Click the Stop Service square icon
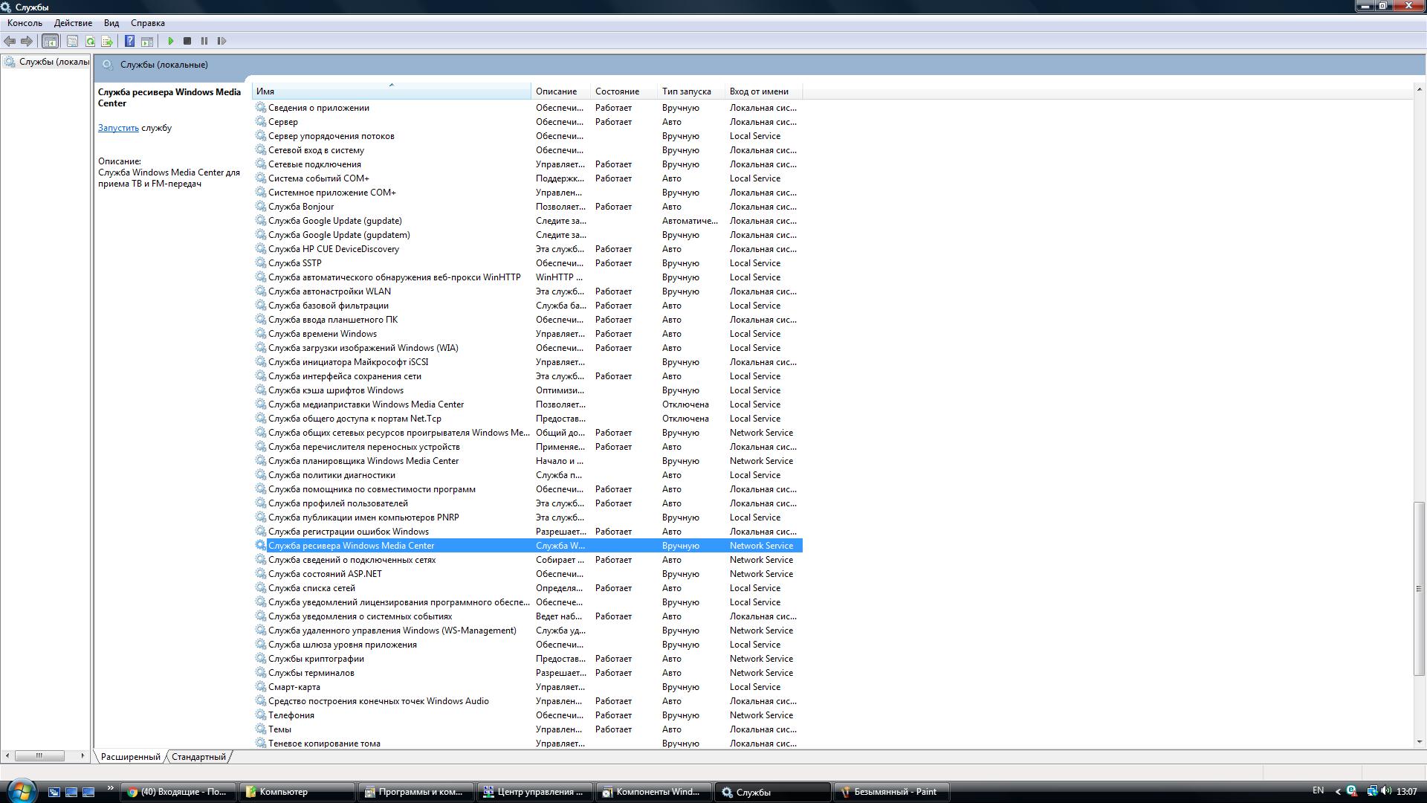This screenshot has width=1427, height=803. (187, 41)
